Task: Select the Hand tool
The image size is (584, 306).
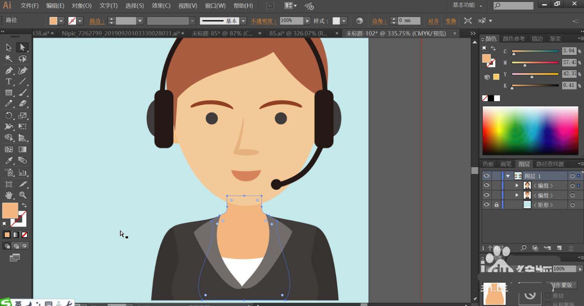Action: pyautogui.click(x=8, y=195)
